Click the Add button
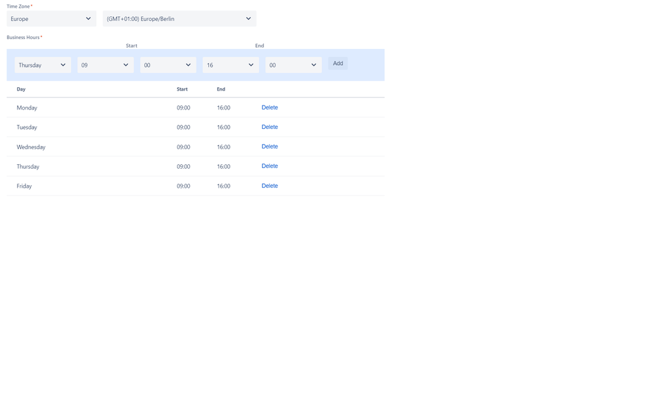652x417 pixels. [337, 63]
